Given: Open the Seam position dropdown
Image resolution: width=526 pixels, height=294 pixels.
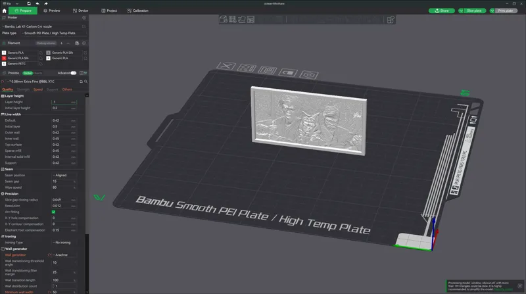Looking at the screenshot, I should pyautogui.click(x=64, y=175).
